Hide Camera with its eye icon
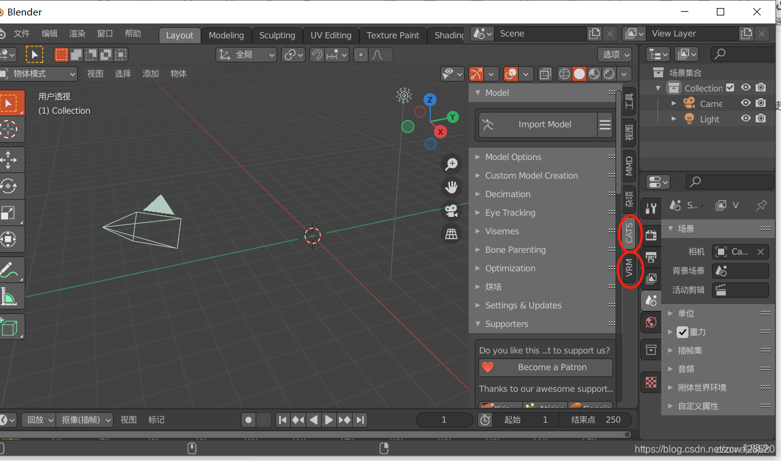Image resolution: width=781 pixels, height=461 pixels. coord(746,103)
